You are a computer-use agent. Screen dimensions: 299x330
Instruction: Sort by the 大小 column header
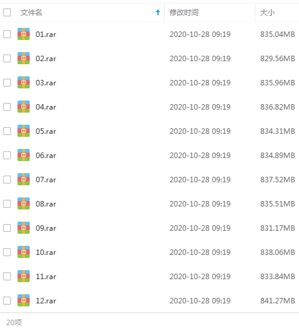268,13
